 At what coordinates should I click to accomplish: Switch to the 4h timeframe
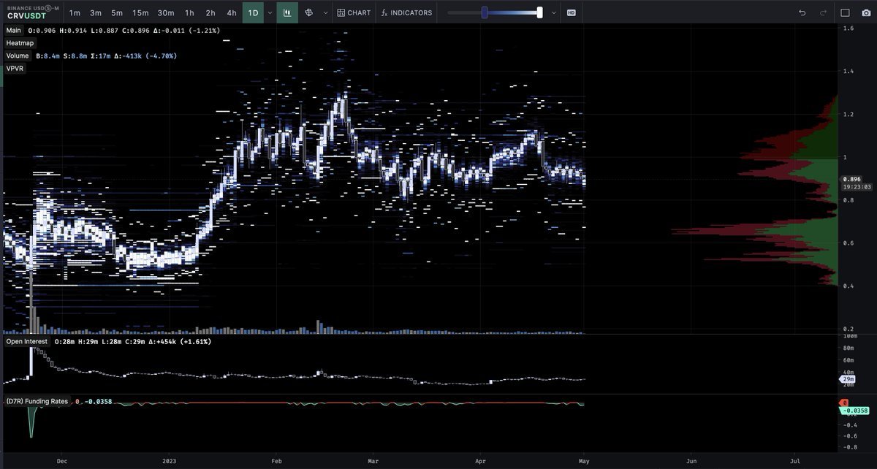[232, 12]
